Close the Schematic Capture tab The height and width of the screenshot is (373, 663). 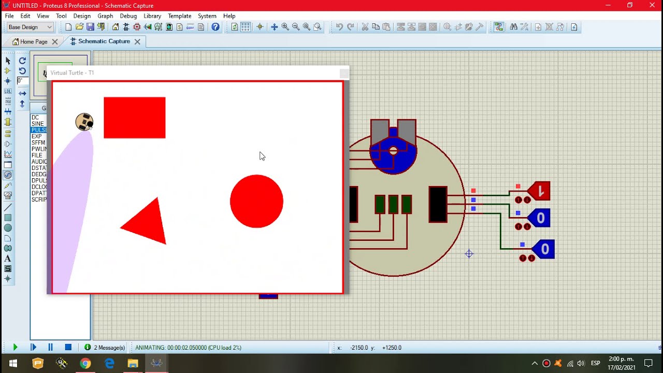click(x=137, y=41)
